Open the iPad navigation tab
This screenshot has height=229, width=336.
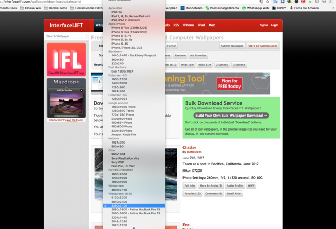[x=201, y=25]
